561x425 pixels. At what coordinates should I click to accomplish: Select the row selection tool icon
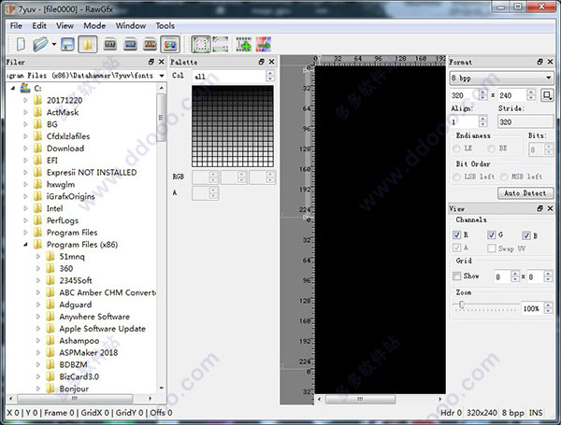(221, 44)
